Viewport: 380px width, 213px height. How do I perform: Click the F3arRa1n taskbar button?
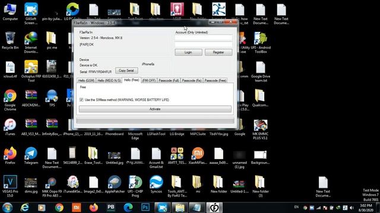(x=214, y=208)
